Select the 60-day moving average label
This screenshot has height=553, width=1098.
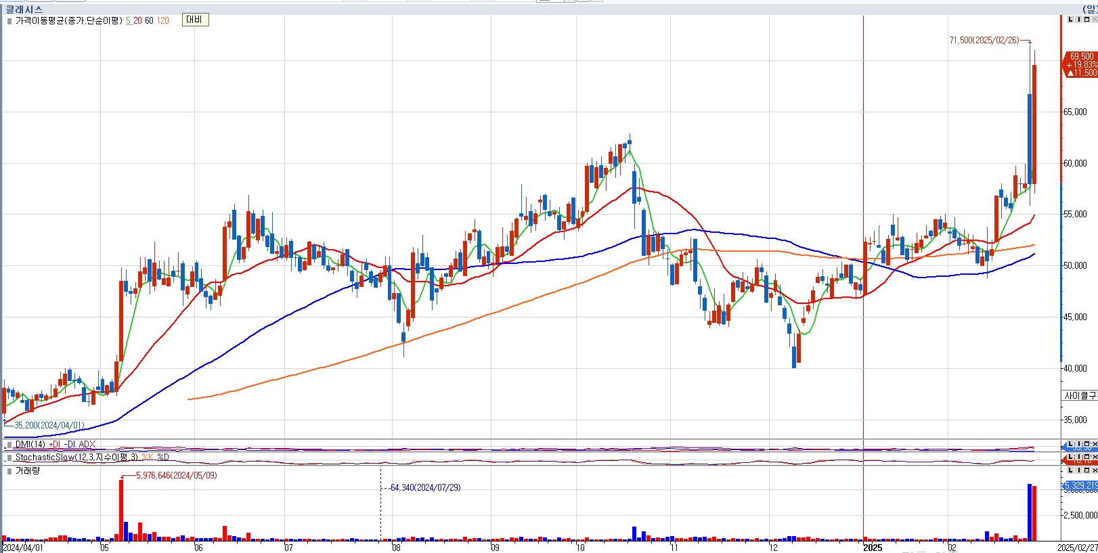(x=149, y=21)
